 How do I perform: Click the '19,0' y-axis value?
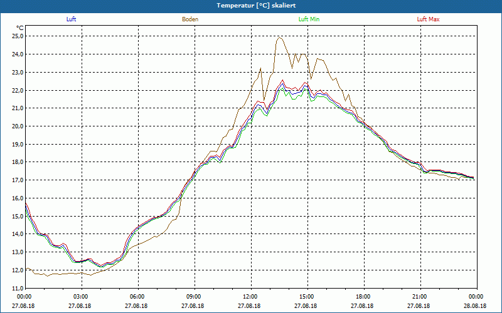pos(18,145)
